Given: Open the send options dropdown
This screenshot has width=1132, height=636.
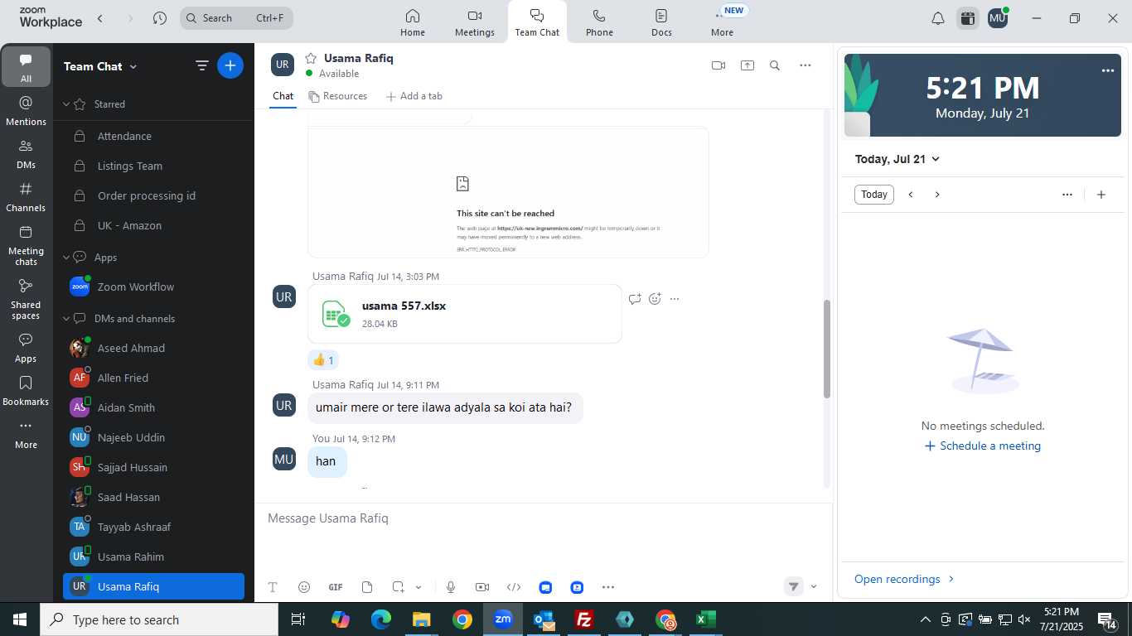Looking at the screenshot, I should click(814, 587).
